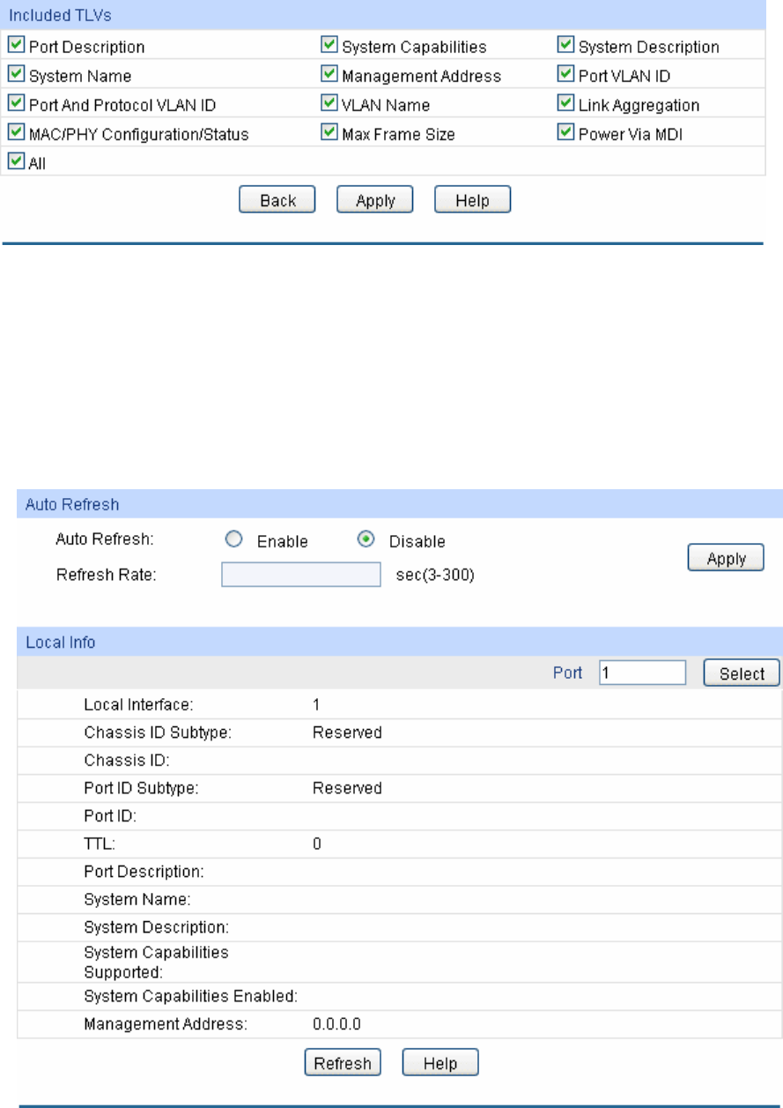This screenshot has height=1108, width=783.
Task: Uncheck Port And Protocol VLAN ID
Action: 15,104
